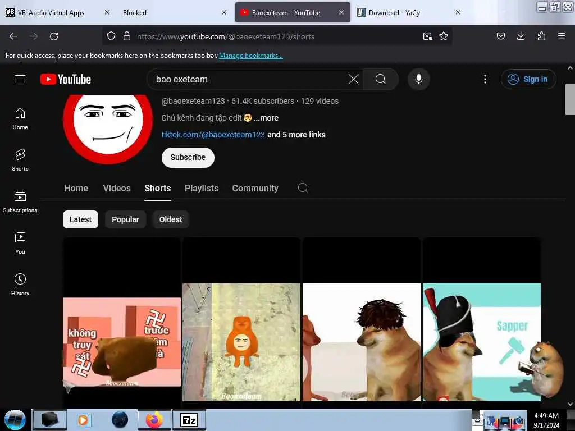Open the YouTube settings three-dot menu
The height and width of the screenshot is (431, 575).
(x=485, y=79)
